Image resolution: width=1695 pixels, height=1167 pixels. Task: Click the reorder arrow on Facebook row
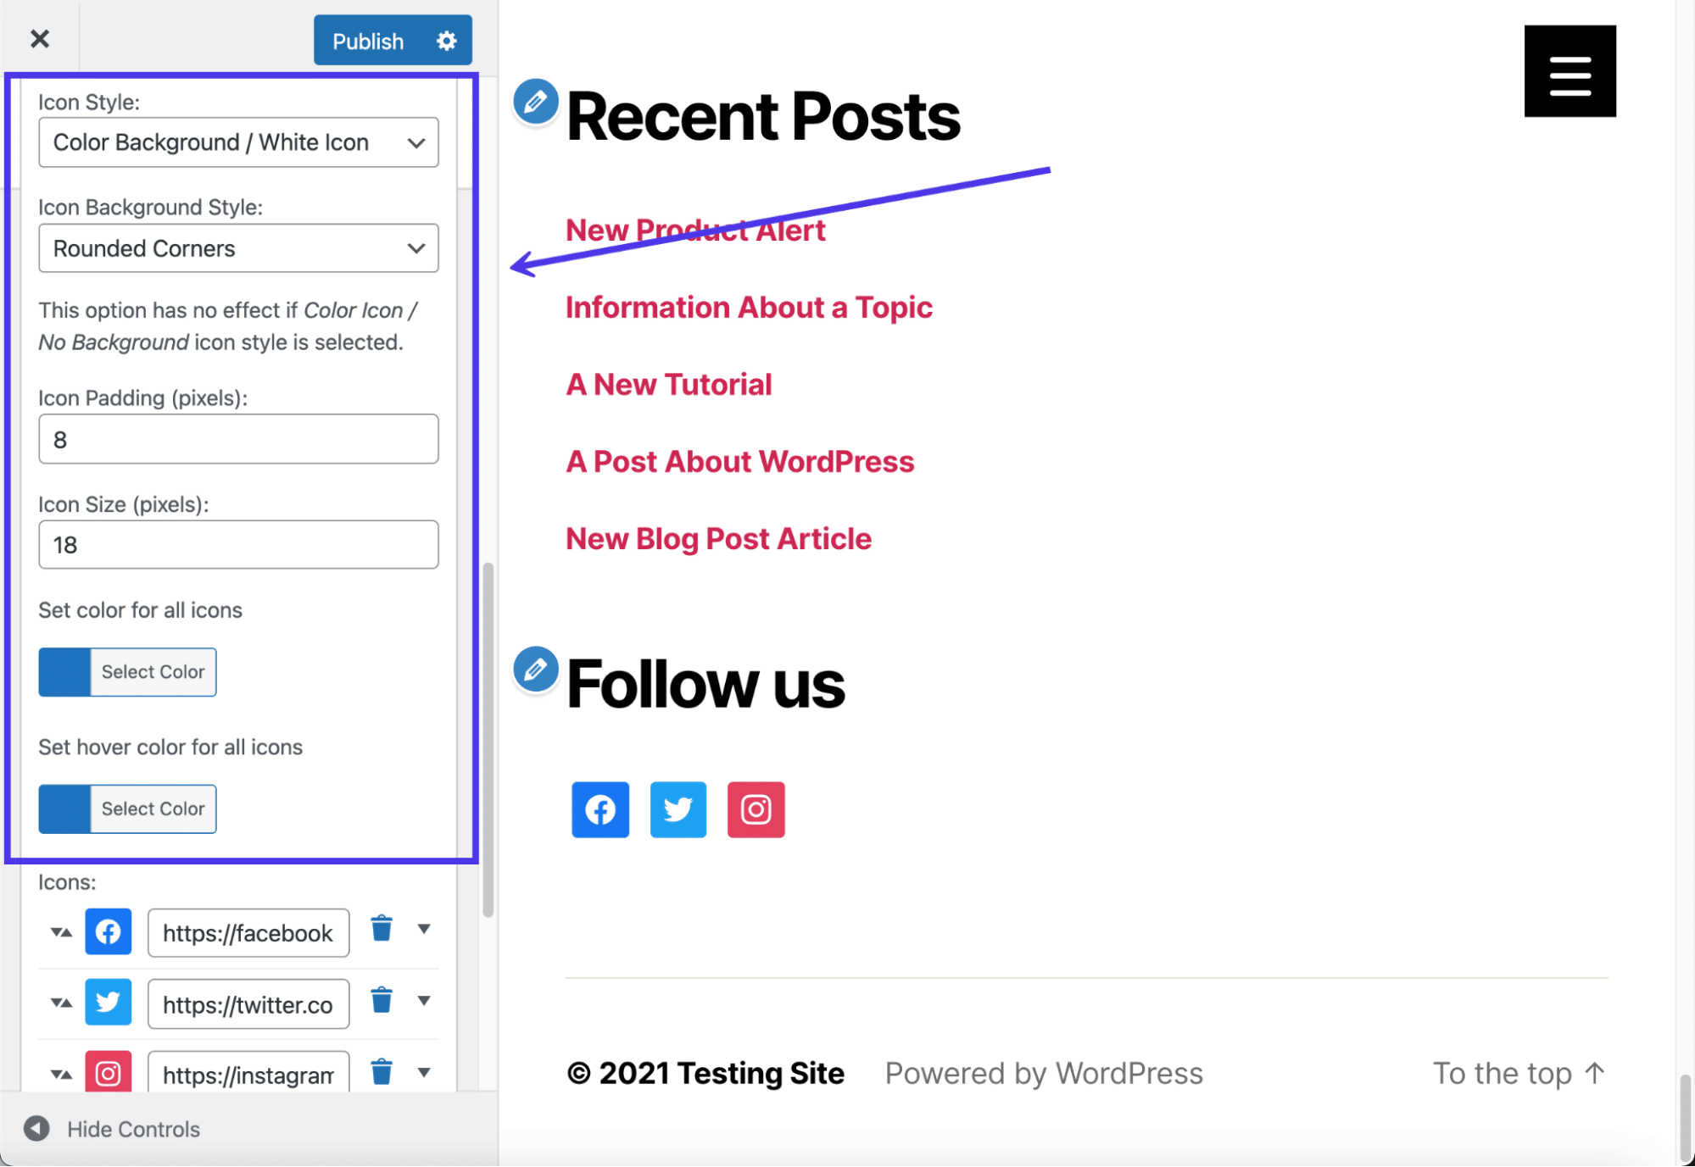62,931
